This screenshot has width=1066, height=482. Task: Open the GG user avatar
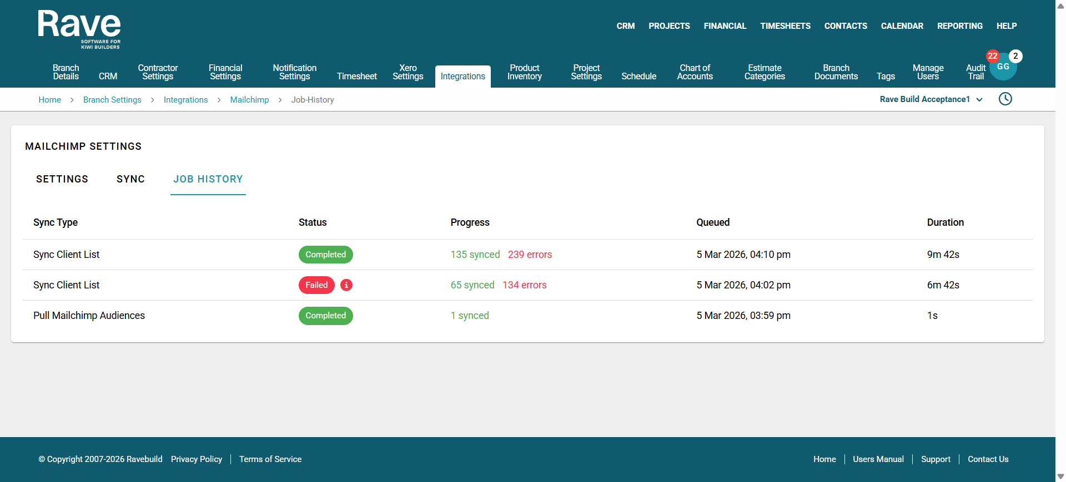[1003, 67]
